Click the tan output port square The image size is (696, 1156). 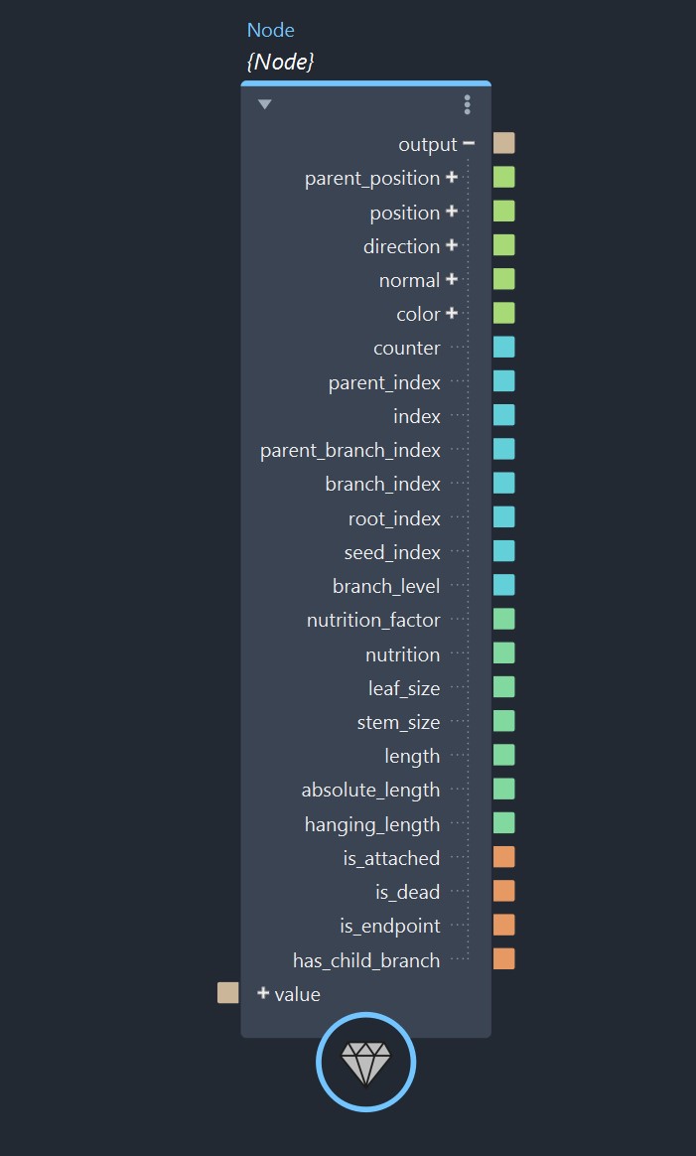504,143
